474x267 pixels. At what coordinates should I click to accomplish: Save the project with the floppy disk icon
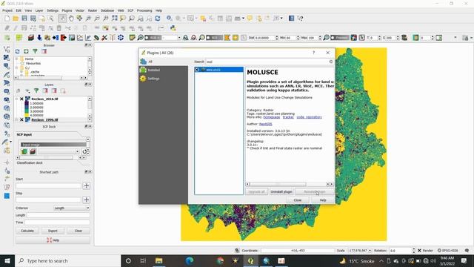(x=24, y=19)
